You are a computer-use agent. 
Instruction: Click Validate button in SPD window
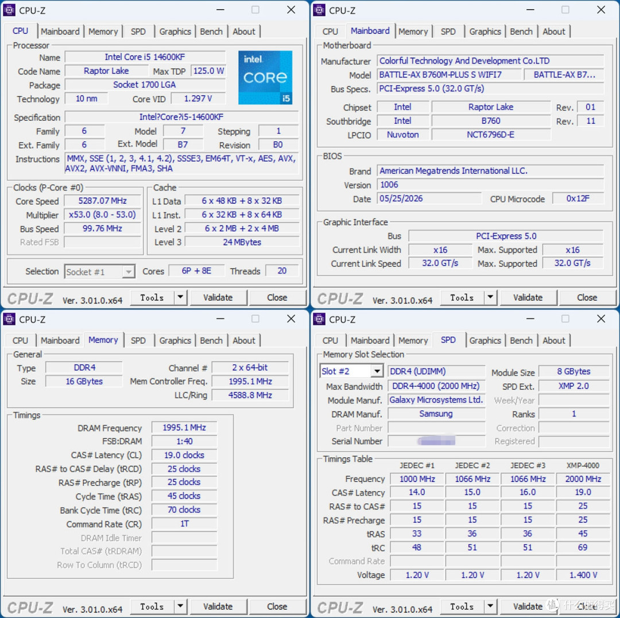[x=528, y=606]
